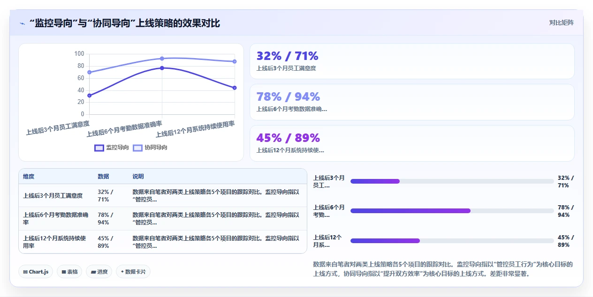Click the 上线后12个月系… progress bar

pos(452,241)
